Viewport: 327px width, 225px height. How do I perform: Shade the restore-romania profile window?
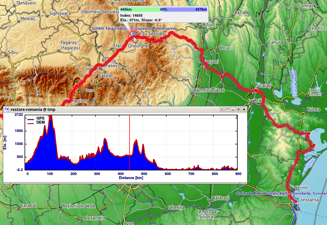pyautogui.click(x=228, y=109)
